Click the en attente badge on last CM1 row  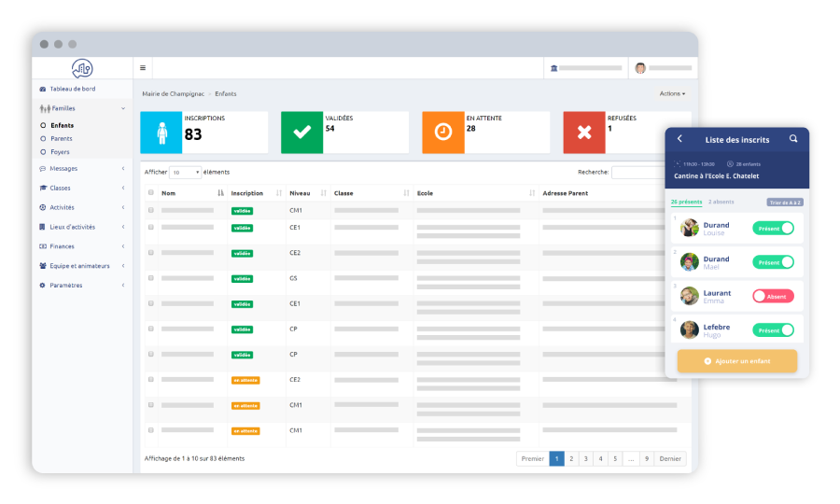pos(245,431)
